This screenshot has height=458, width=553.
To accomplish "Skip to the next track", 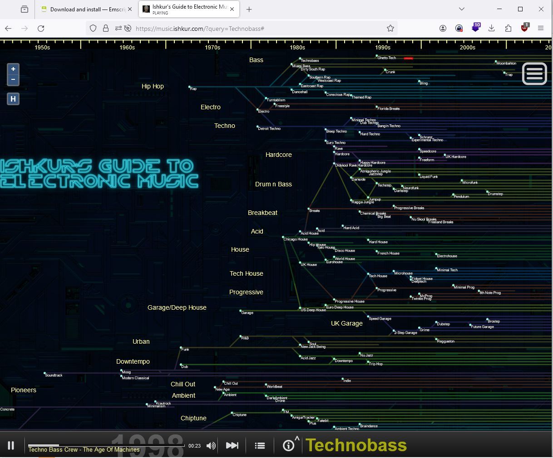I will tap(232, 445).
